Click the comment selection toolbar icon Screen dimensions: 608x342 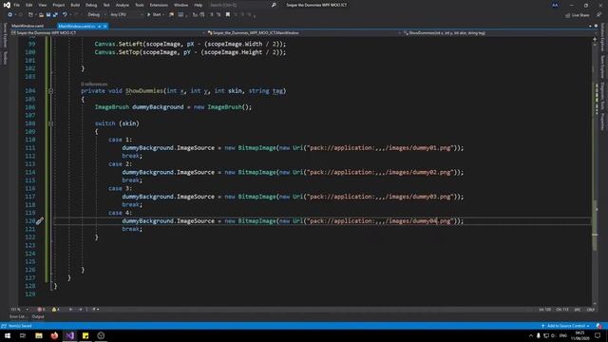point(211,15)
